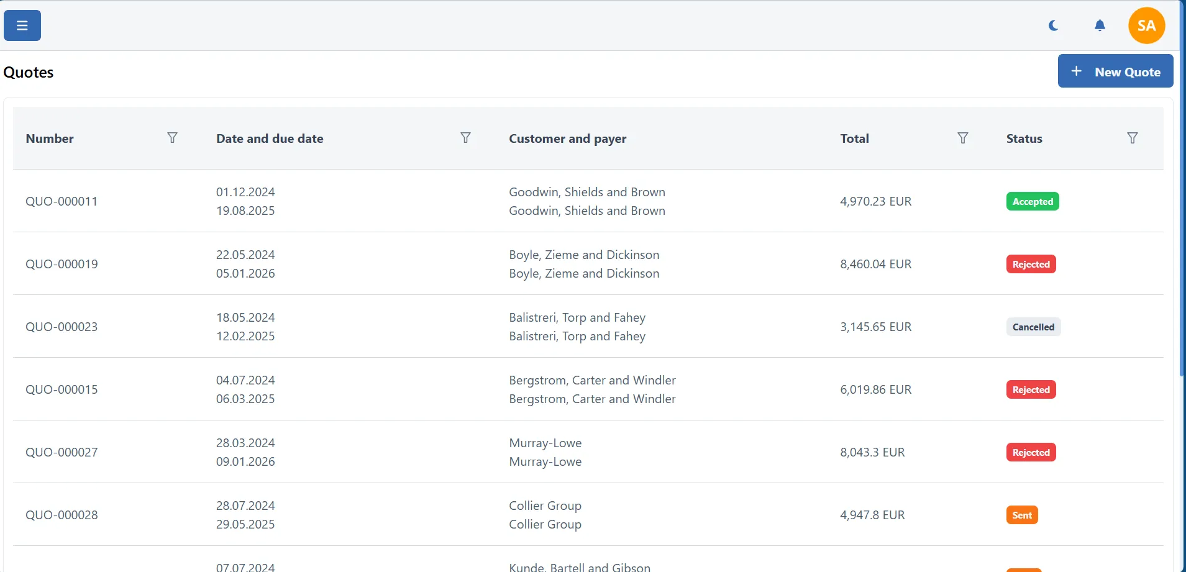Open notifications bell
1186x572 pixels.
point(1100,25)
